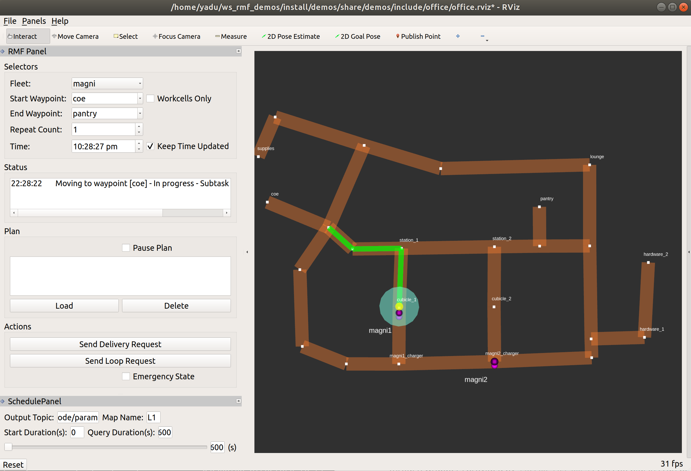The width and height of the screenshot is (691, 471).
Task: Choose the Focus Camera tool
Action: point(176,36)
